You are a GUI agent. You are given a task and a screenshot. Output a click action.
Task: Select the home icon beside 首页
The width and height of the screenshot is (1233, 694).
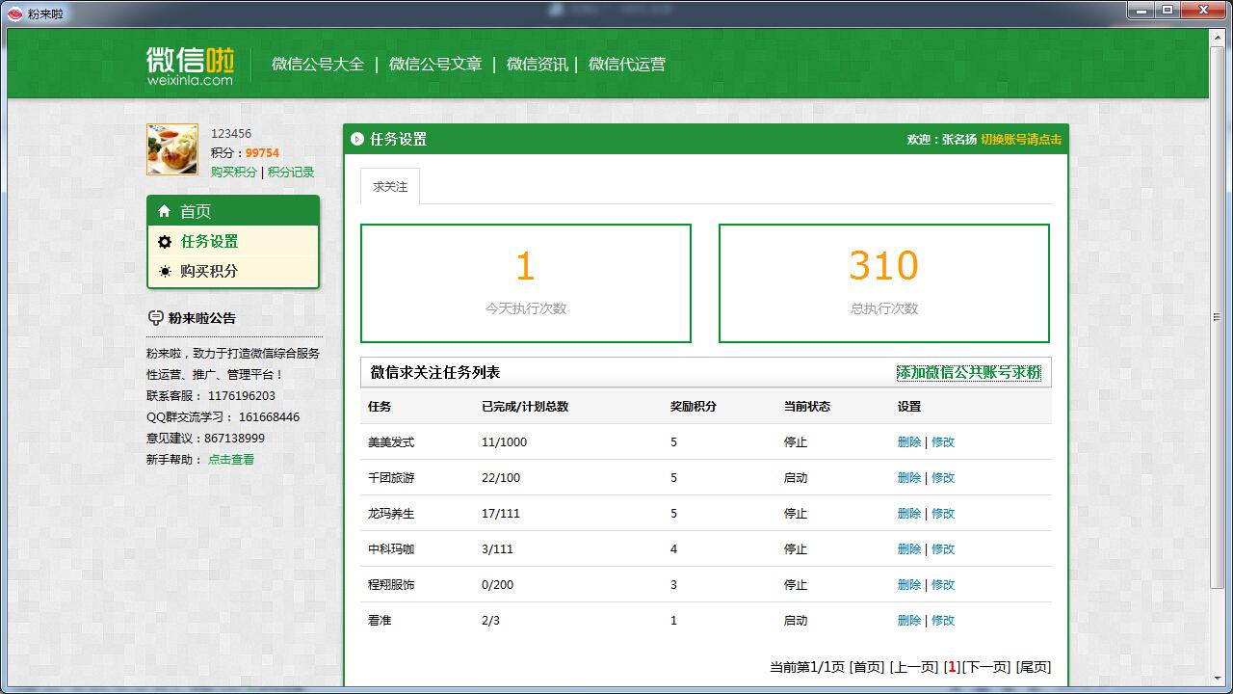pyautogui.click(x=164, y=210)
